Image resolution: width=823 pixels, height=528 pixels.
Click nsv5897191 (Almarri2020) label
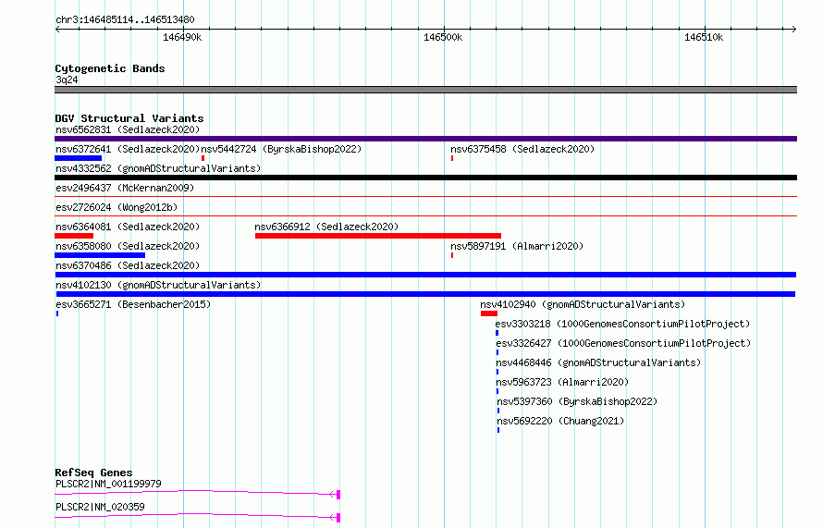(517, 246)
